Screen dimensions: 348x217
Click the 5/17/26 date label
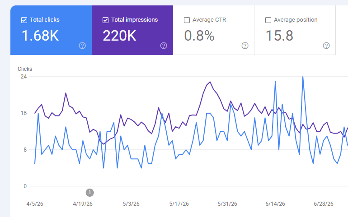click(x=179, y=204)
